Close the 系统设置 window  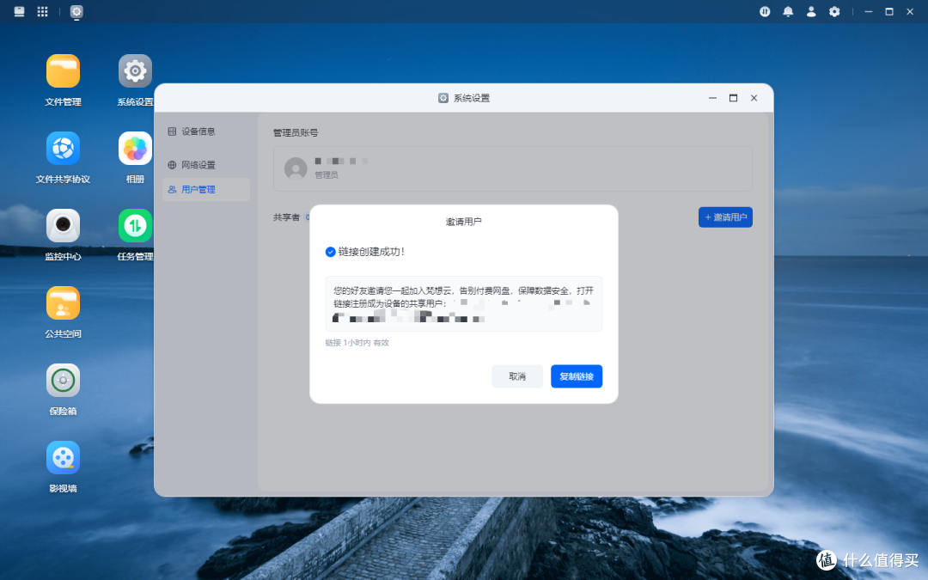click(x=754, y=98)
